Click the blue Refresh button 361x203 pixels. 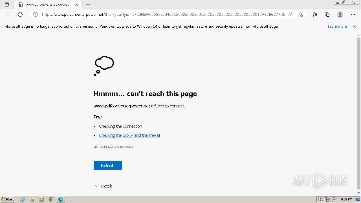coord(108,165)
